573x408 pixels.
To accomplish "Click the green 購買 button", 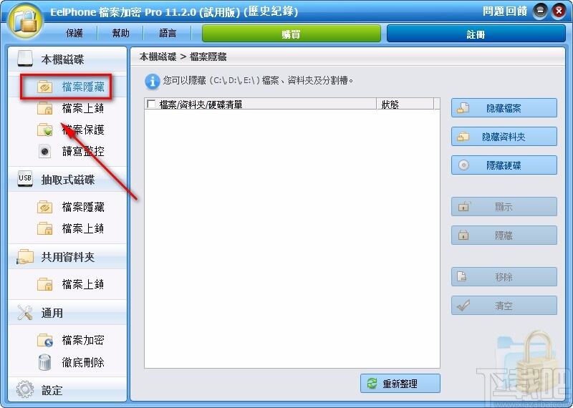I will click(292, 34).
